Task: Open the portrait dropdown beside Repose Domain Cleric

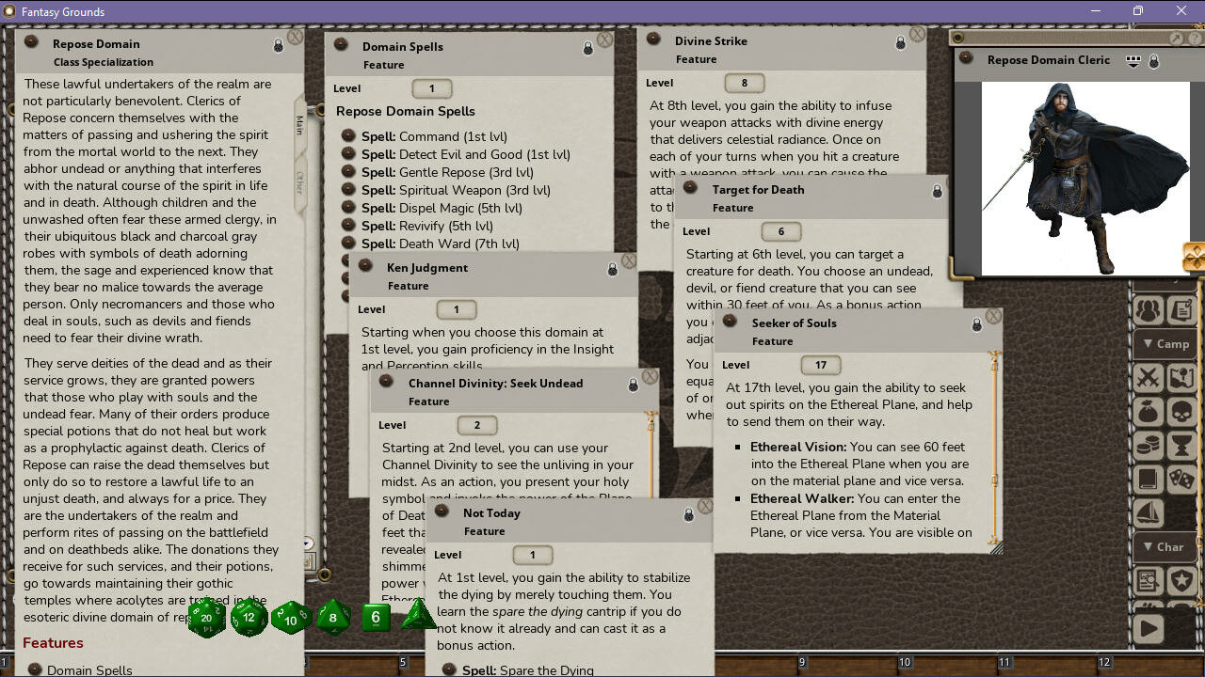Action: point(1133,59)
